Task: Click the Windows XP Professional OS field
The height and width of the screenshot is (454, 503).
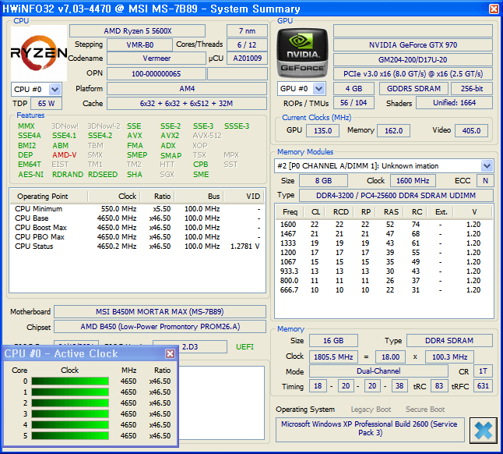Action: [370, 429]
